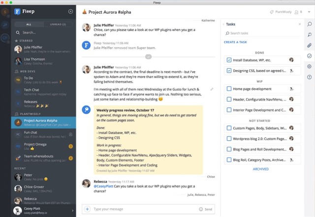Open the help question mark icon

click(x=310, y=77)
